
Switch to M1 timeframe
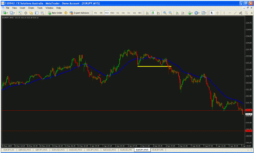[x=96, y=13]
